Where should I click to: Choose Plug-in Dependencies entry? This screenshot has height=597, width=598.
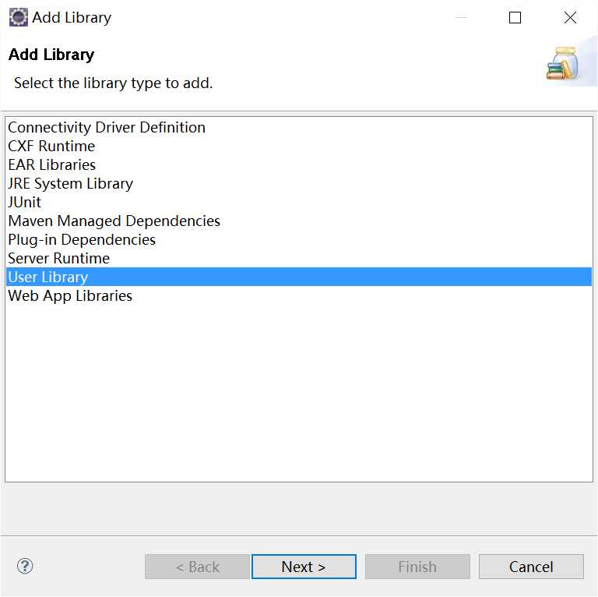tap(299, 239)
